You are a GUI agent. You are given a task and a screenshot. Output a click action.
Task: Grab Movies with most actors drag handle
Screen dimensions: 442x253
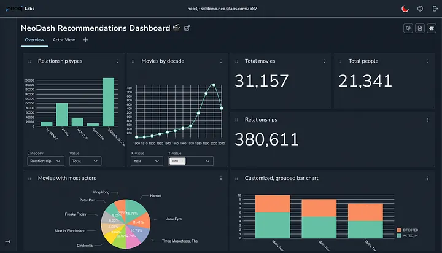[x=29, y=179]
